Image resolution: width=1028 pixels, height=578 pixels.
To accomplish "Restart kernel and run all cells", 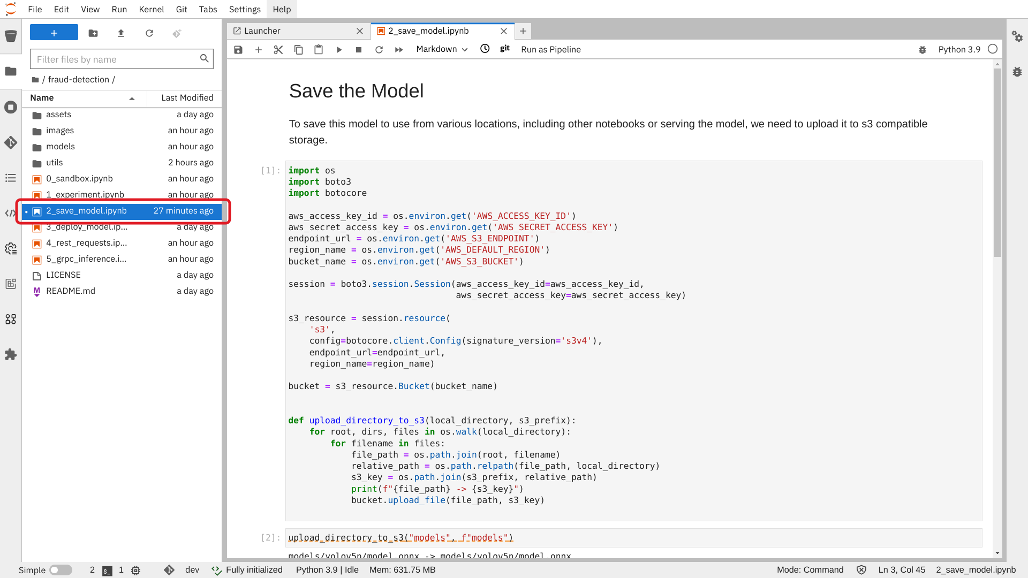I will tap(399, 49).
